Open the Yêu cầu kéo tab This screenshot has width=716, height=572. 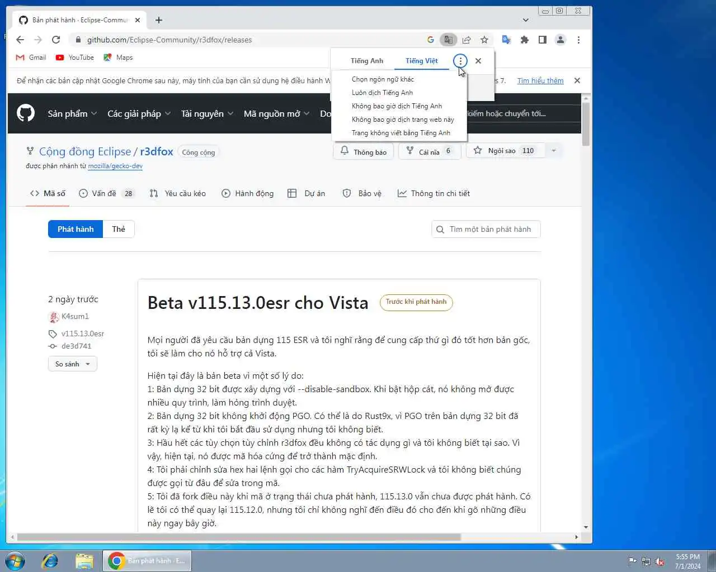178,193
